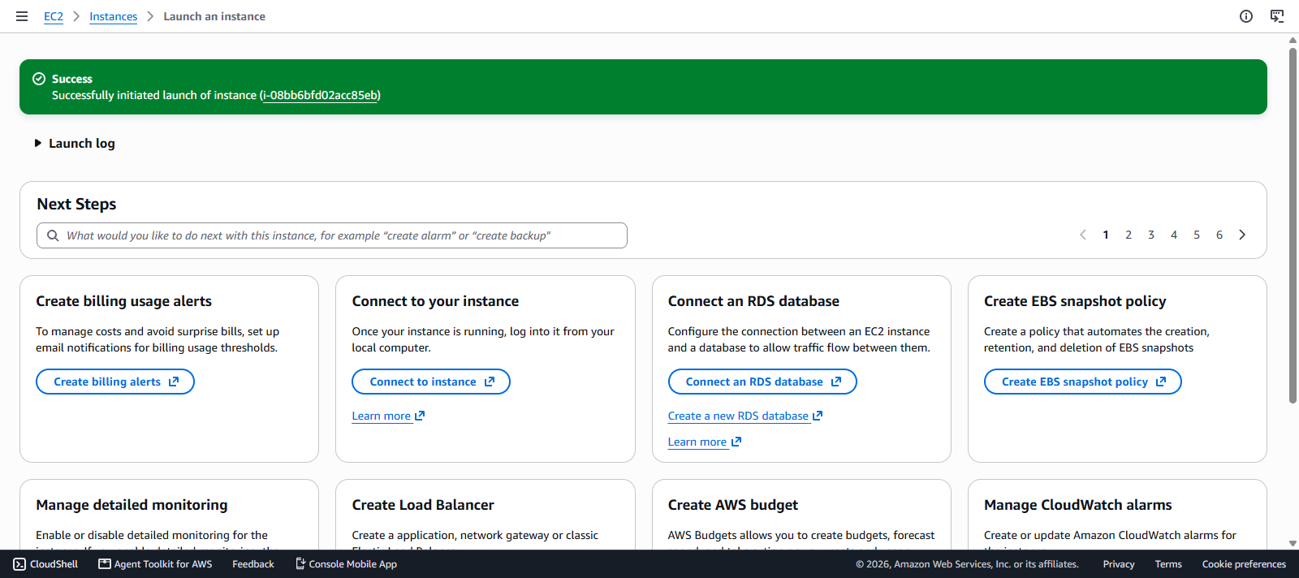Click the Agent Toolkit for AWS icon
1299x578 pixels.
[105, 564]
